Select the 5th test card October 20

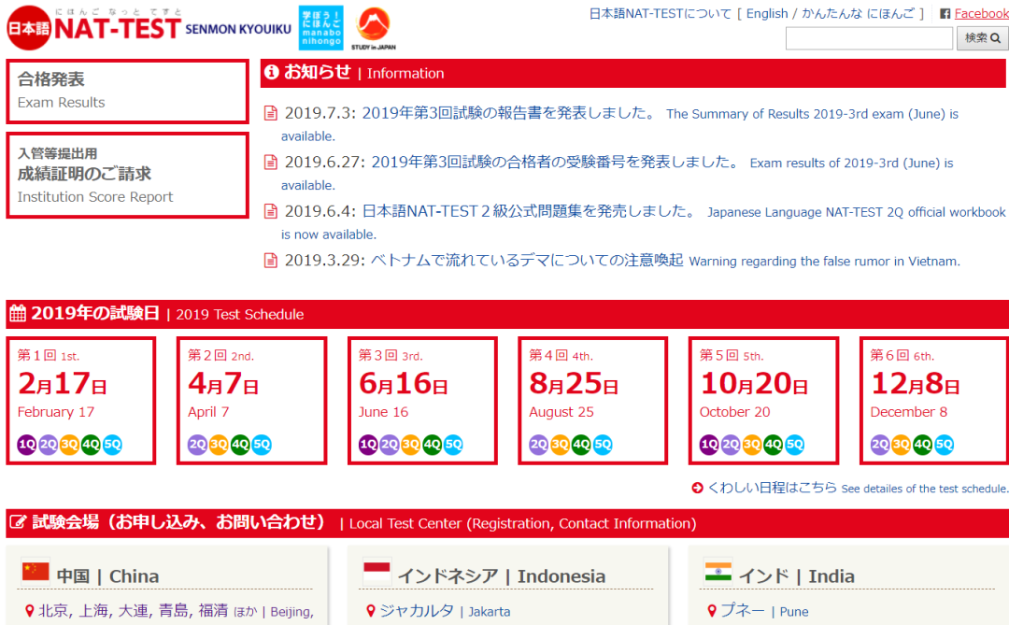pyautogui.click(x=763, y=401)
